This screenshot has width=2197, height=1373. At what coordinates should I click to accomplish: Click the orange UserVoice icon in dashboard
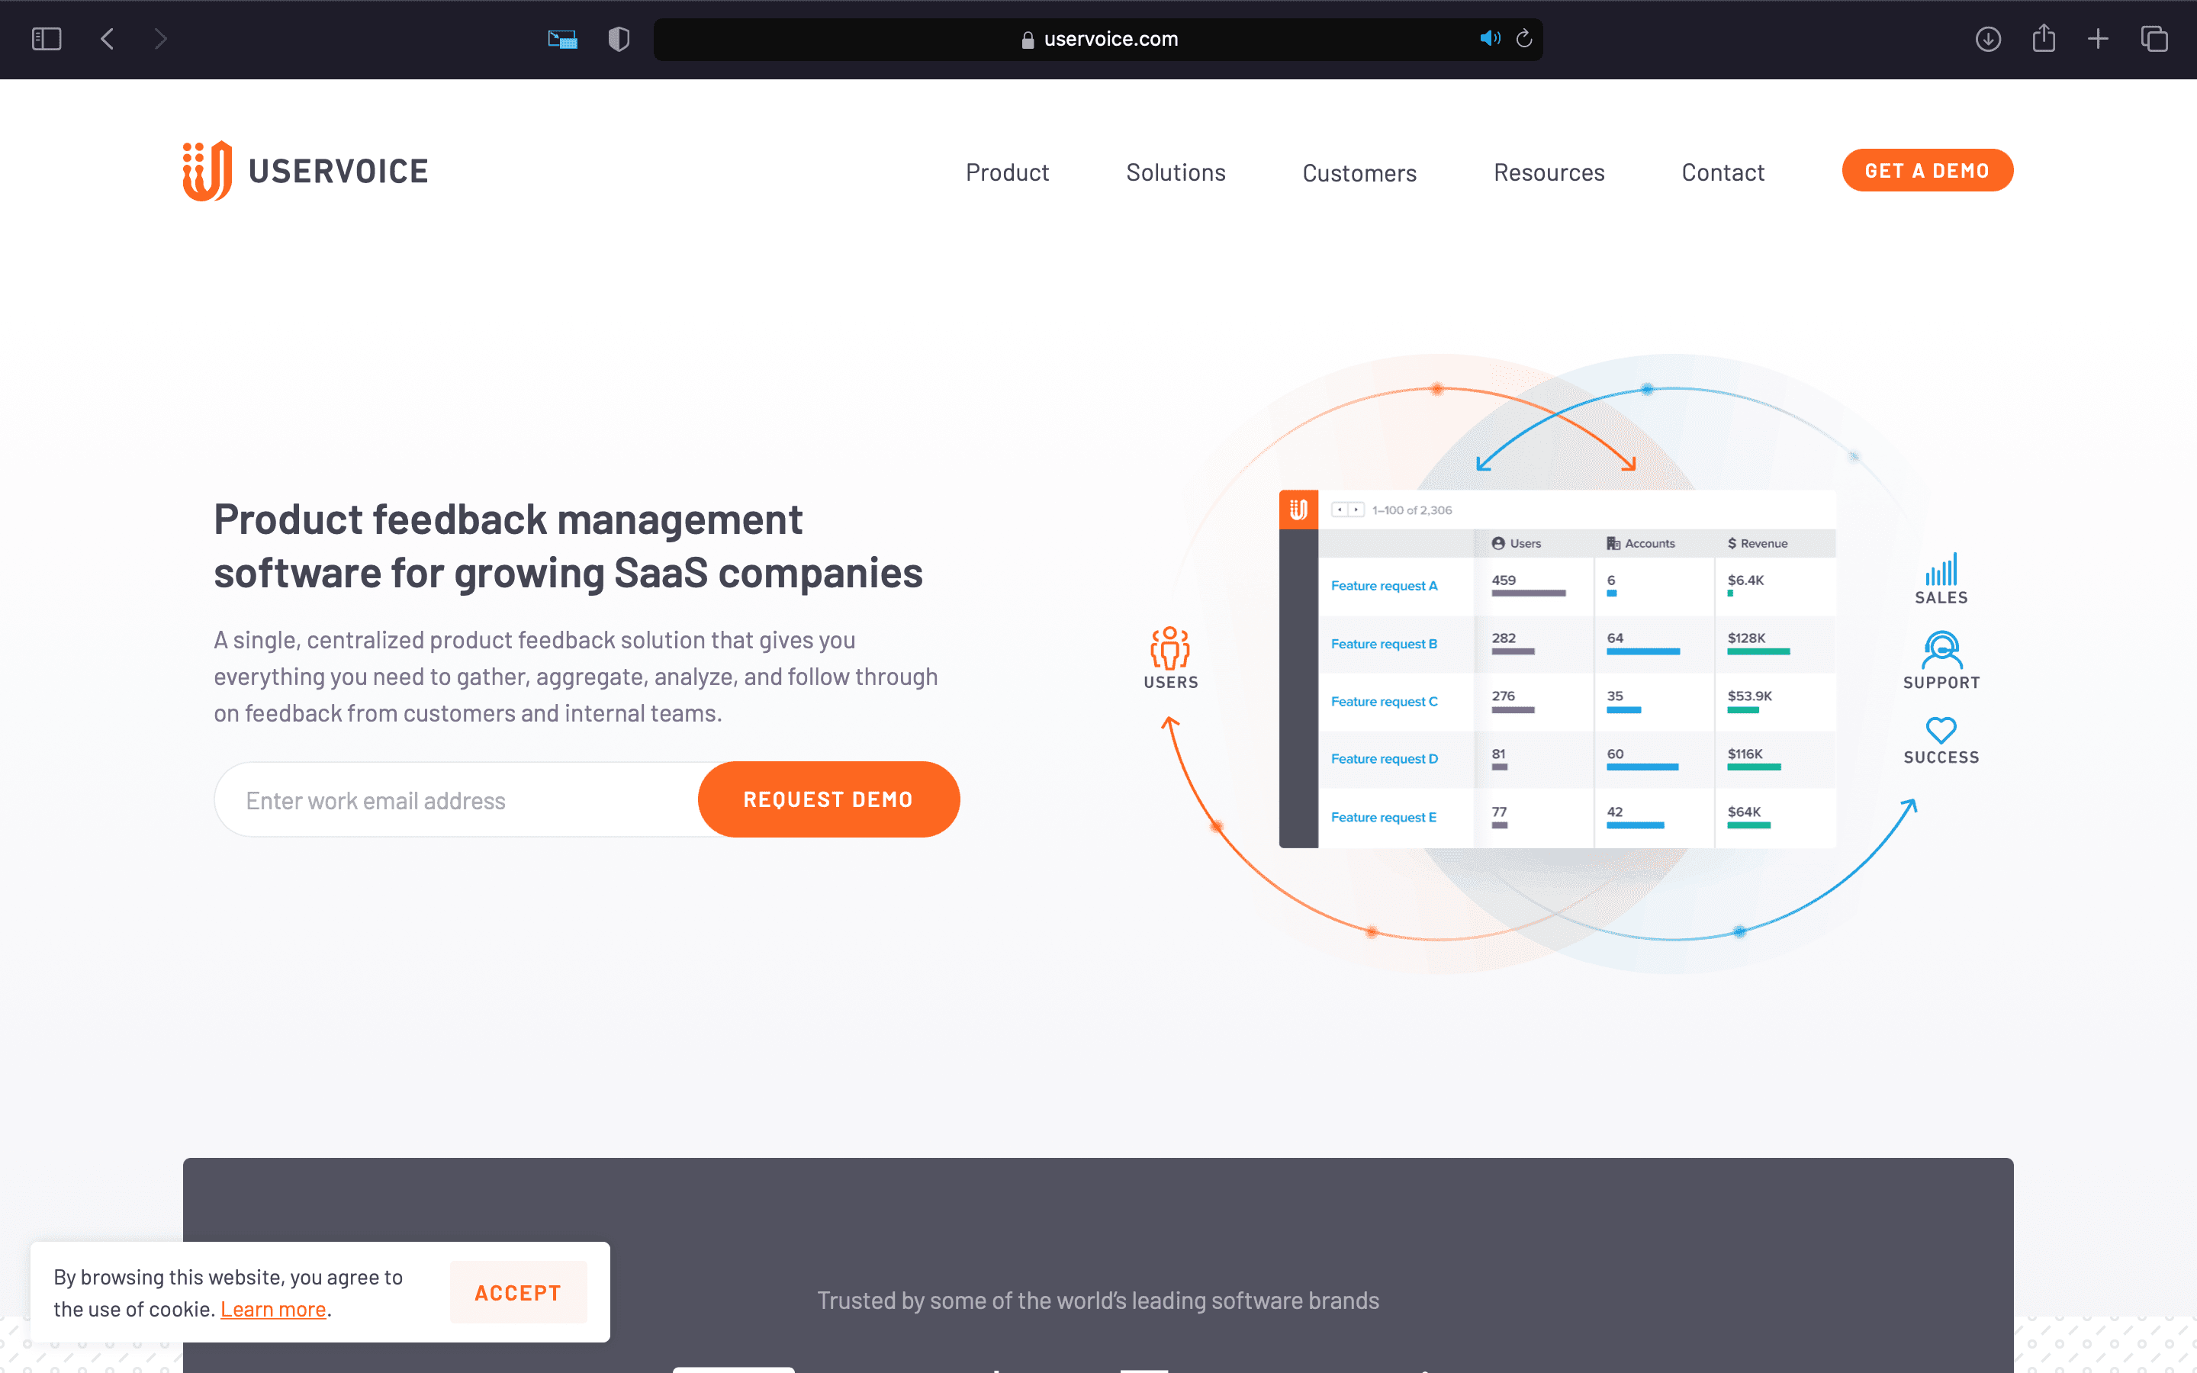coord(1298,510)
